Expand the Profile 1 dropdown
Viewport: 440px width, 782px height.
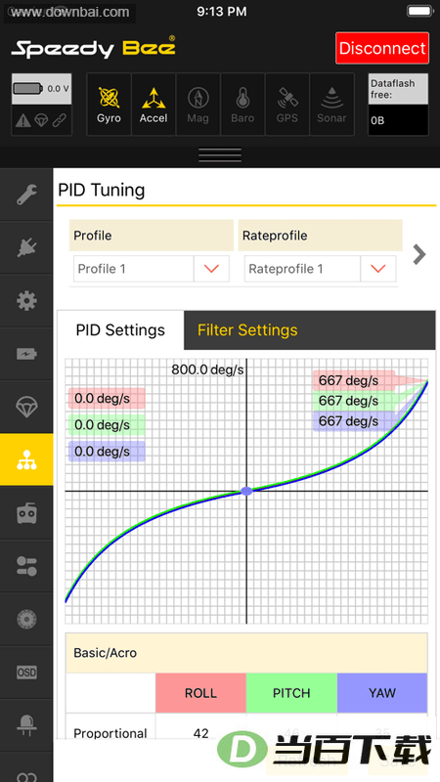click(152, 269)
